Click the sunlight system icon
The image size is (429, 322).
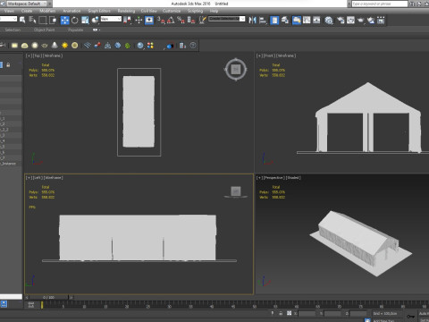64,46
